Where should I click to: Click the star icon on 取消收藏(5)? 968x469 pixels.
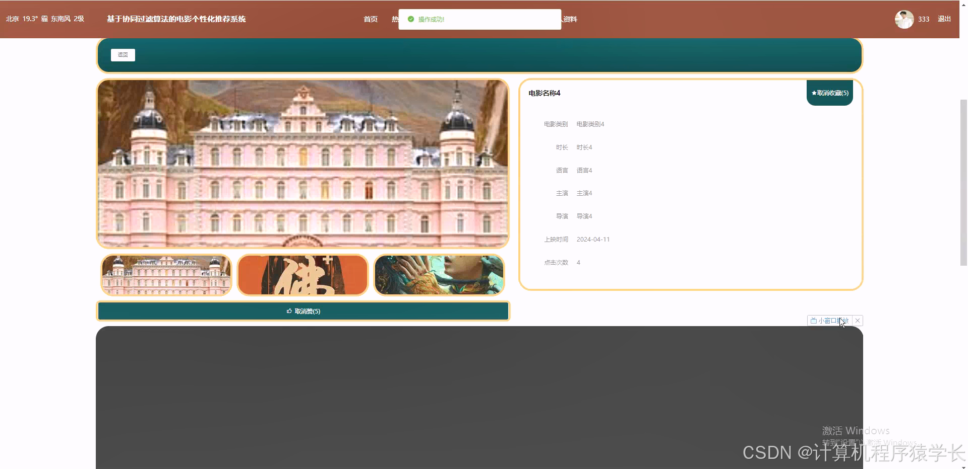[814, 93]
